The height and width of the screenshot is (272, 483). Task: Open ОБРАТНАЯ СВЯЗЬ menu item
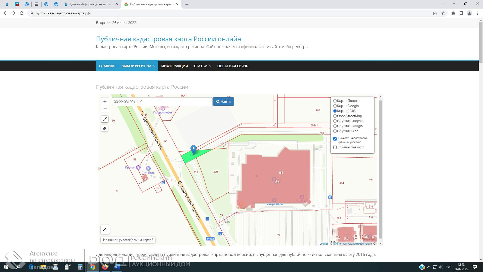point(232,66)
